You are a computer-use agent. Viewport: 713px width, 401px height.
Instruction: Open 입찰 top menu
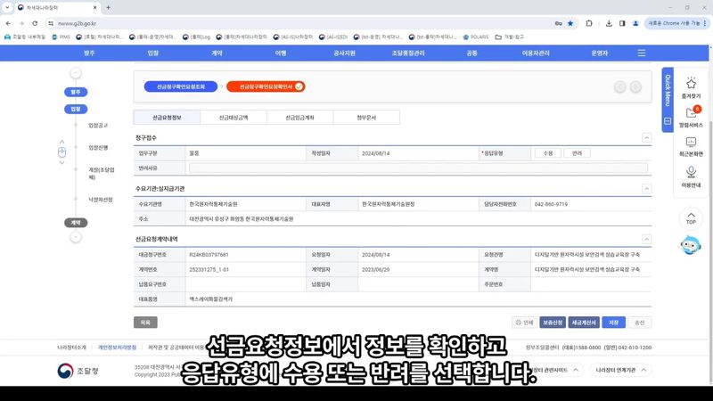coord(152,53)
